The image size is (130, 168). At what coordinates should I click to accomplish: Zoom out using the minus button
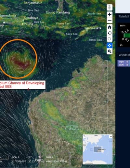(110, 20)
